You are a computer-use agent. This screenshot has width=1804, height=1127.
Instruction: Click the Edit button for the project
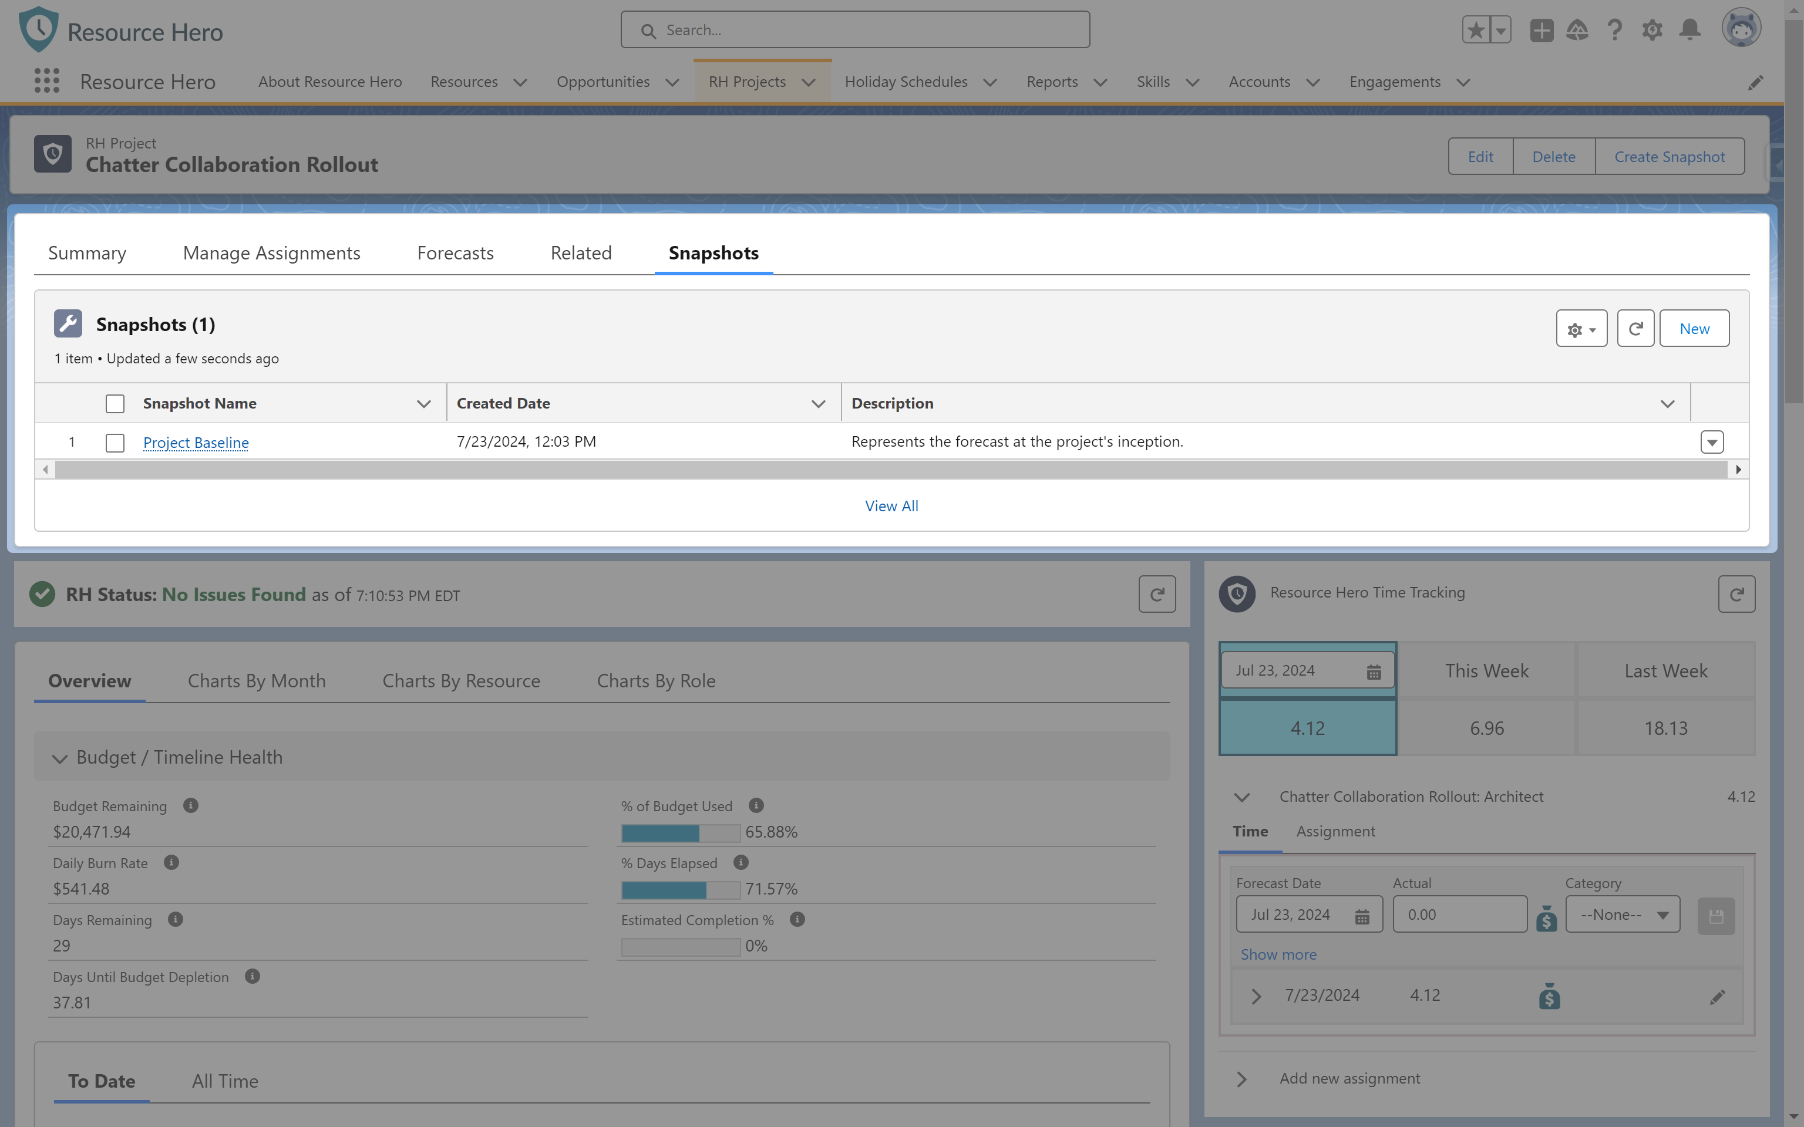pos(1480,157)
